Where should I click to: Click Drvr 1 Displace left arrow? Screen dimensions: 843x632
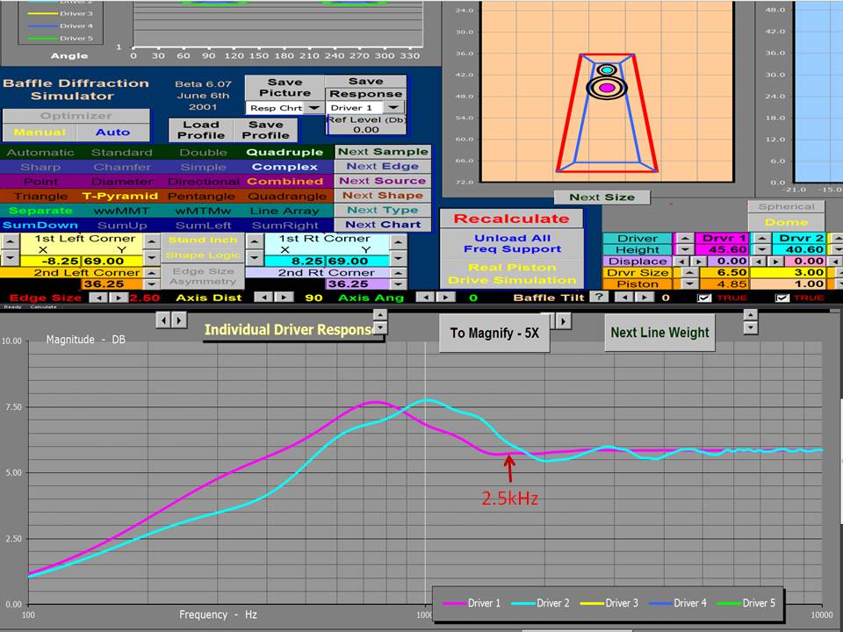click(x=681, y=262)
